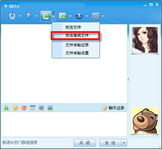Start a video chat with the webcam icon
The image size is (162, 149).
click(13, 16)
